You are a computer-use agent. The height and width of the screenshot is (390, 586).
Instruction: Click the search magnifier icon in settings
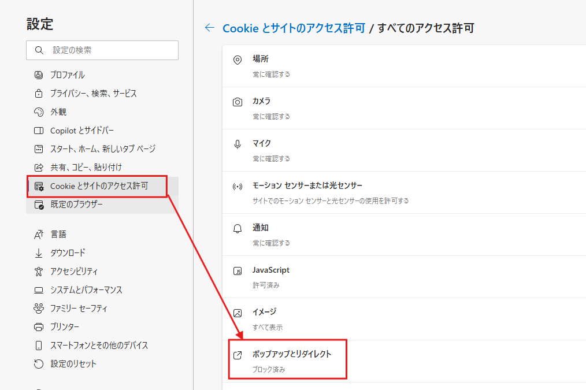point(39,50)
